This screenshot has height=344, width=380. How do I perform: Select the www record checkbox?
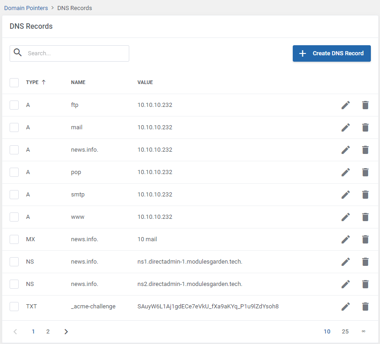point(14,217)
